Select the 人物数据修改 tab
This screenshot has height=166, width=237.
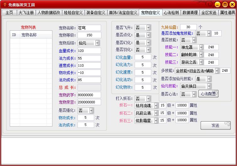pos(49,13)
